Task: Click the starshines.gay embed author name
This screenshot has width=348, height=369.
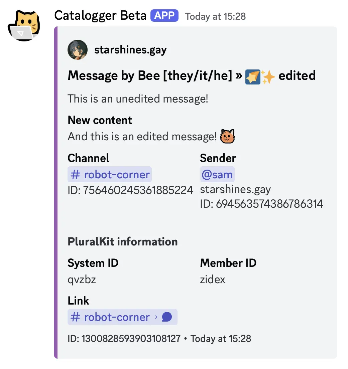Action: point(130,50)
